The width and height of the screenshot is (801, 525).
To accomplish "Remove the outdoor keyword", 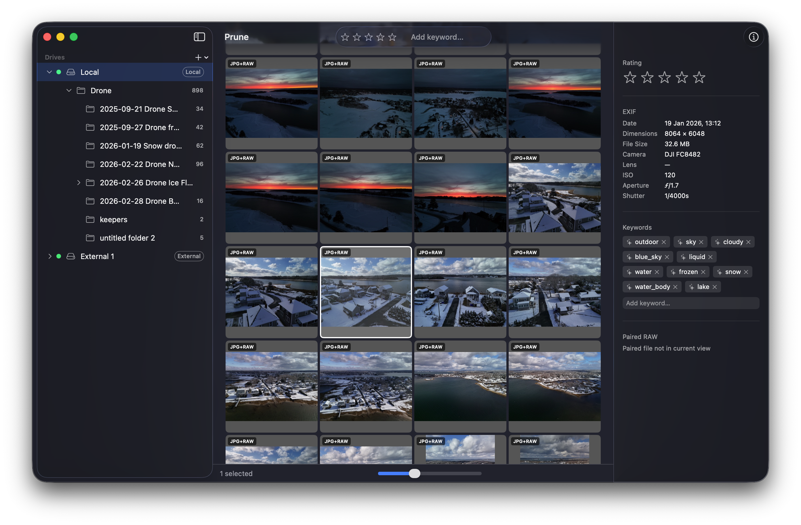I will pos(664,242).
